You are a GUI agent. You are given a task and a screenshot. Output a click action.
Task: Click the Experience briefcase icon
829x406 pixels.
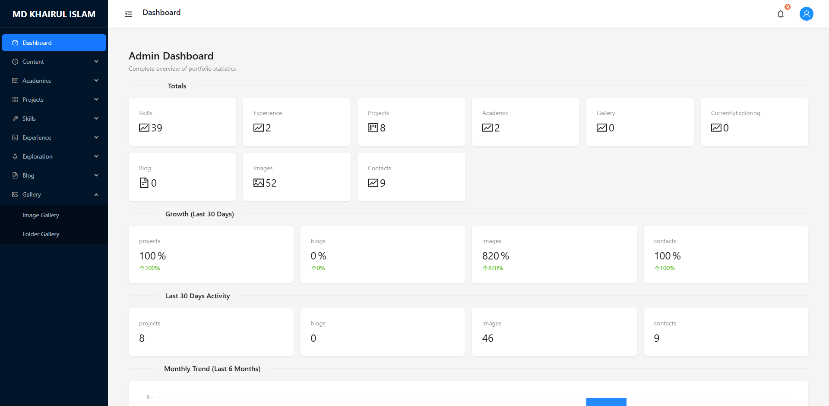[x=15, y=137]
